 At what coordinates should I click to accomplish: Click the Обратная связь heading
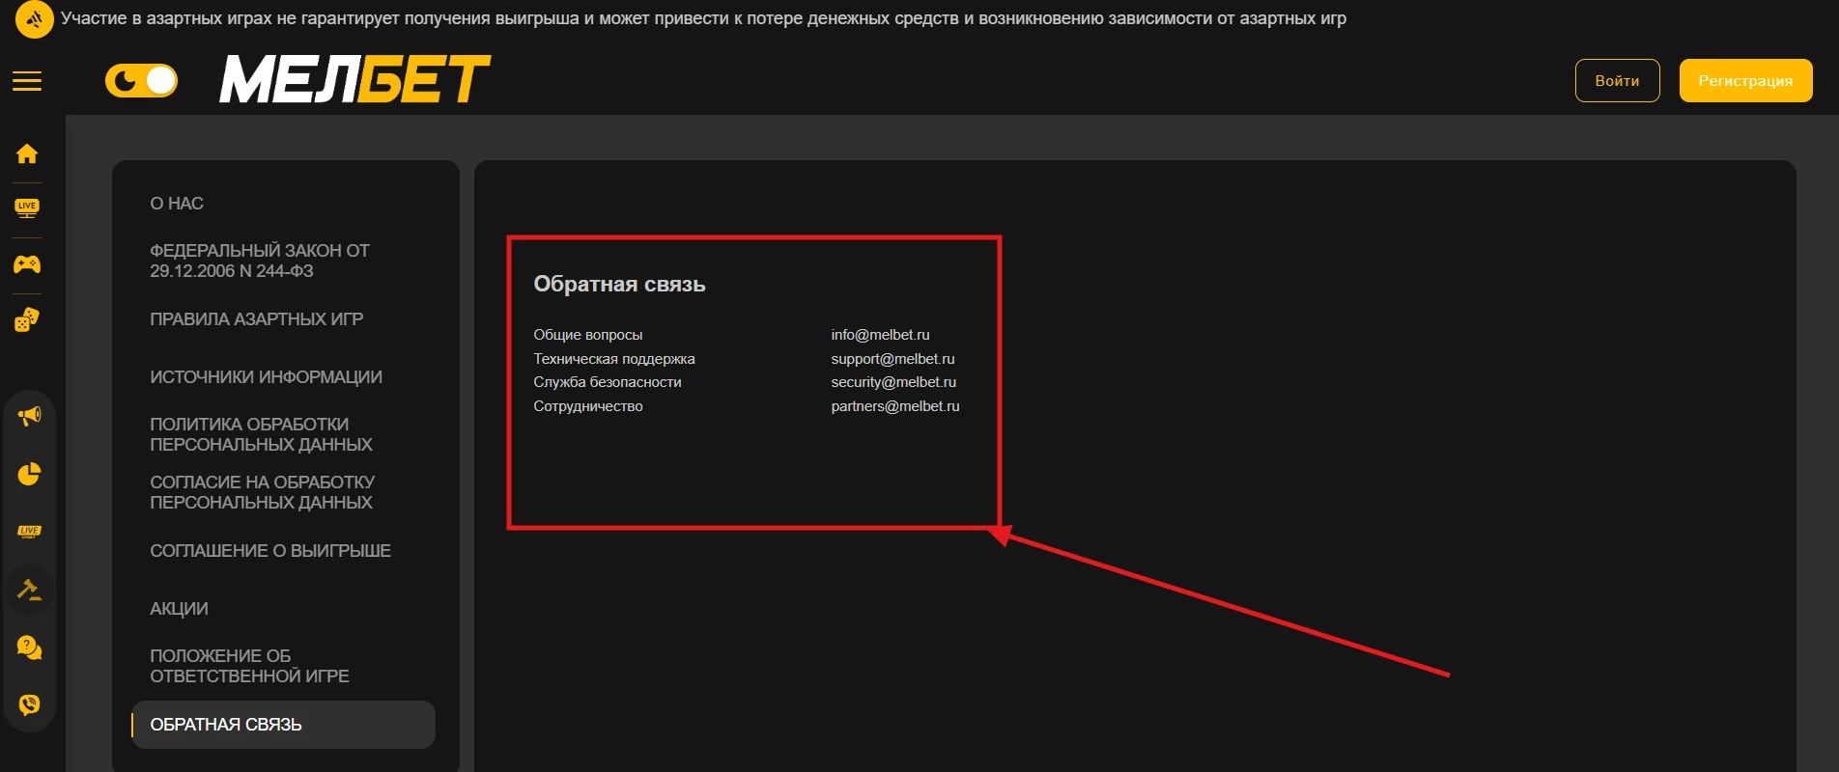[619, 284]
